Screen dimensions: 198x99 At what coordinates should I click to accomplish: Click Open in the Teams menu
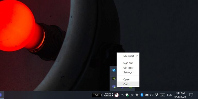pos(128,80)
